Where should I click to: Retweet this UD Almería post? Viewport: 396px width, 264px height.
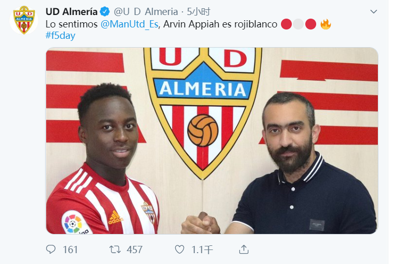click(x=115, y=250)
